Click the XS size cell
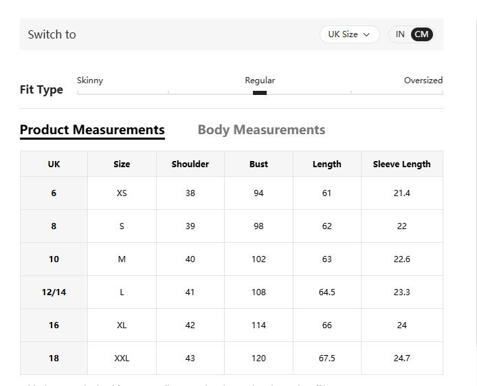This screenshot has height=386, width=477. 122,193
